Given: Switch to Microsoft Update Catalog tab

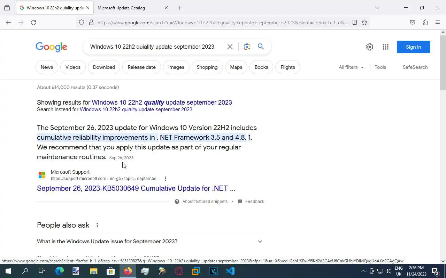Looking at the screenshot, I should point(132,8).
